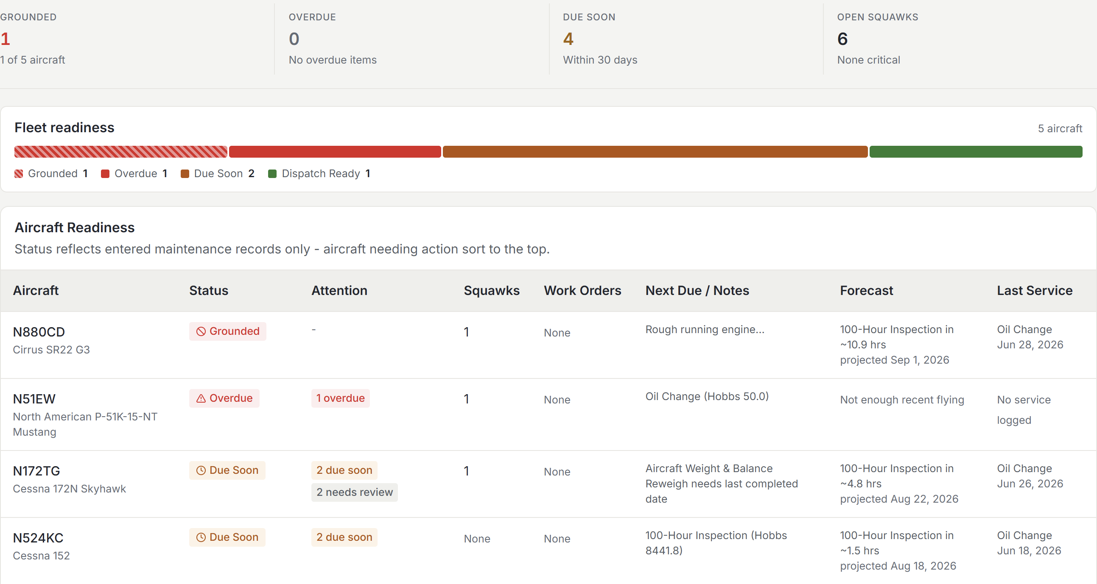1097x584 pixels.
Task: Click forecast 'projected Aug 22, 2026'
Action: coord(899,499)
